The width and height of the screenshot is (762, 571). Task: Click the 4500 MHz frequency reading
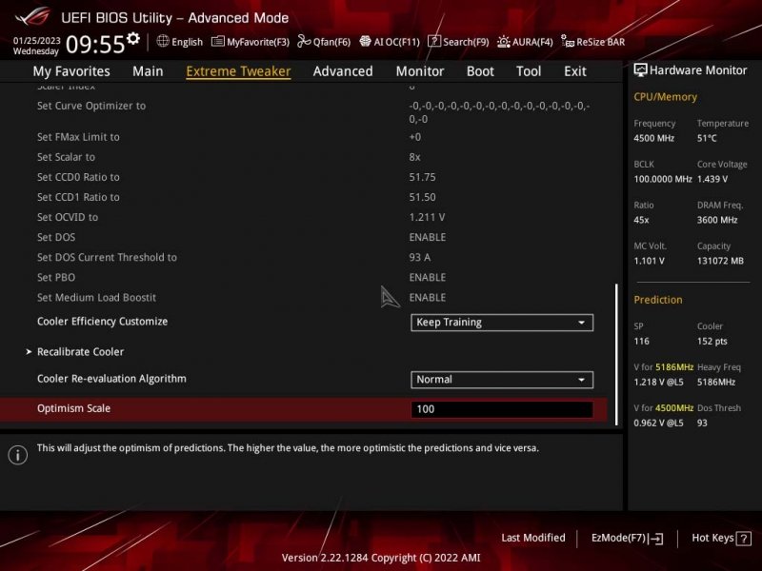(x=653, y=138)
